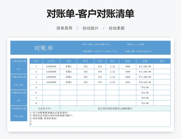Image resolution: width=181 pixels, height=139 pixels.
Task: Select order number cell A1020308
Action: click(51, 82)
